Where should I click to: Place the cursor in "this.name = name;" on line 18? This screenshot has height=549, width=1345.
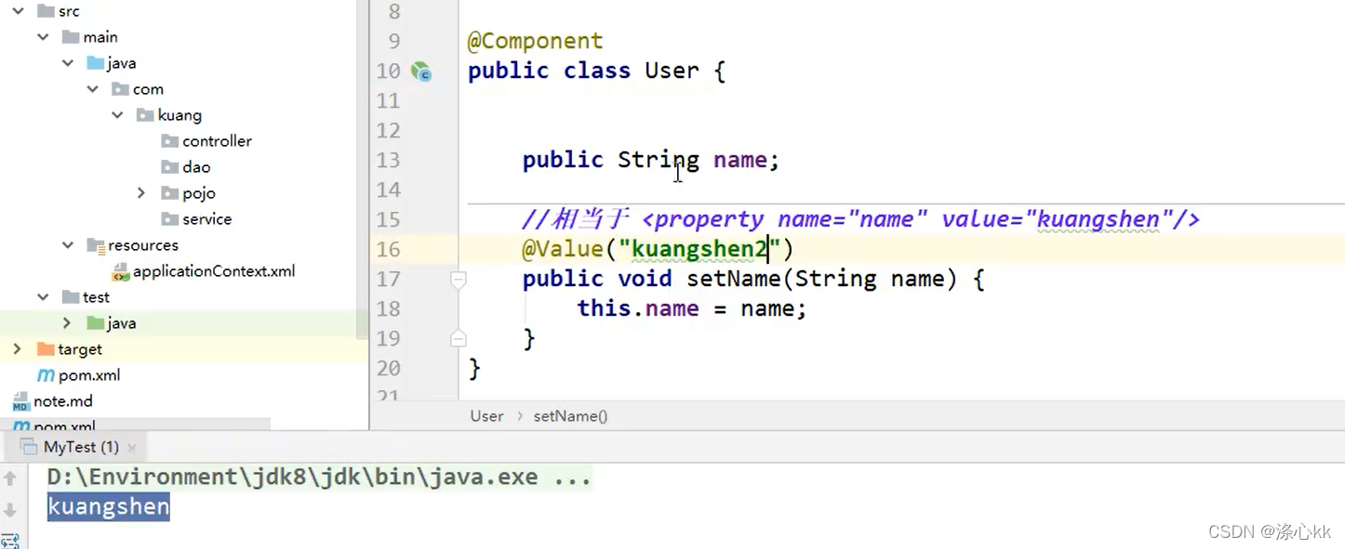pos(691,308)
